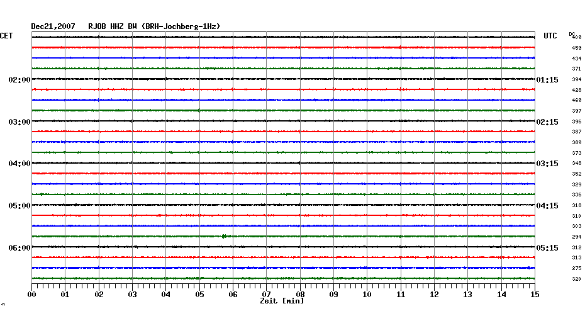Select DC value 428
The width and height of the screenshot is (585, 311).
pyautogui.click(x=576, y=90)
